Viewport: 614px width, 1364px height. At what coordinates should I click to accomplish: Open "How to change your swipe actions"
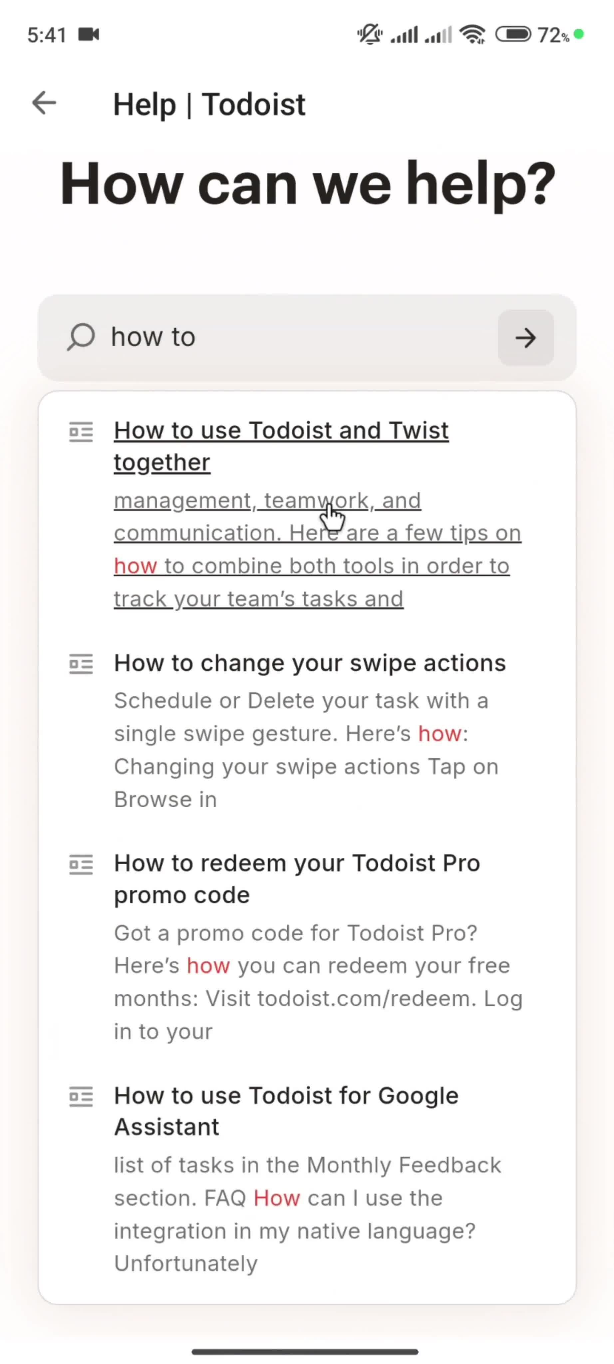(310, 663)
